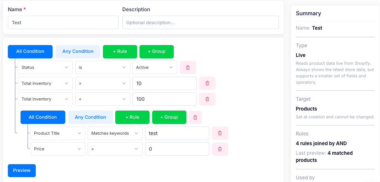Open the Price field dropdown
The image size is (380, 182).
coord(58,149)
